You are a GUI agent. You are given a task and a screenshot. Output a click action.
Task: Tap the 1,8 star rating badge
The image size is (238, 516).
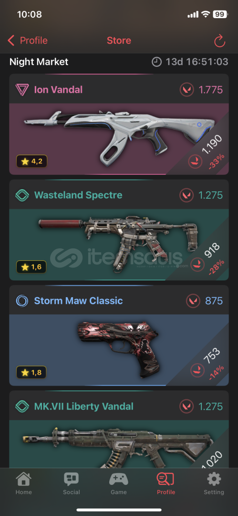31,373
